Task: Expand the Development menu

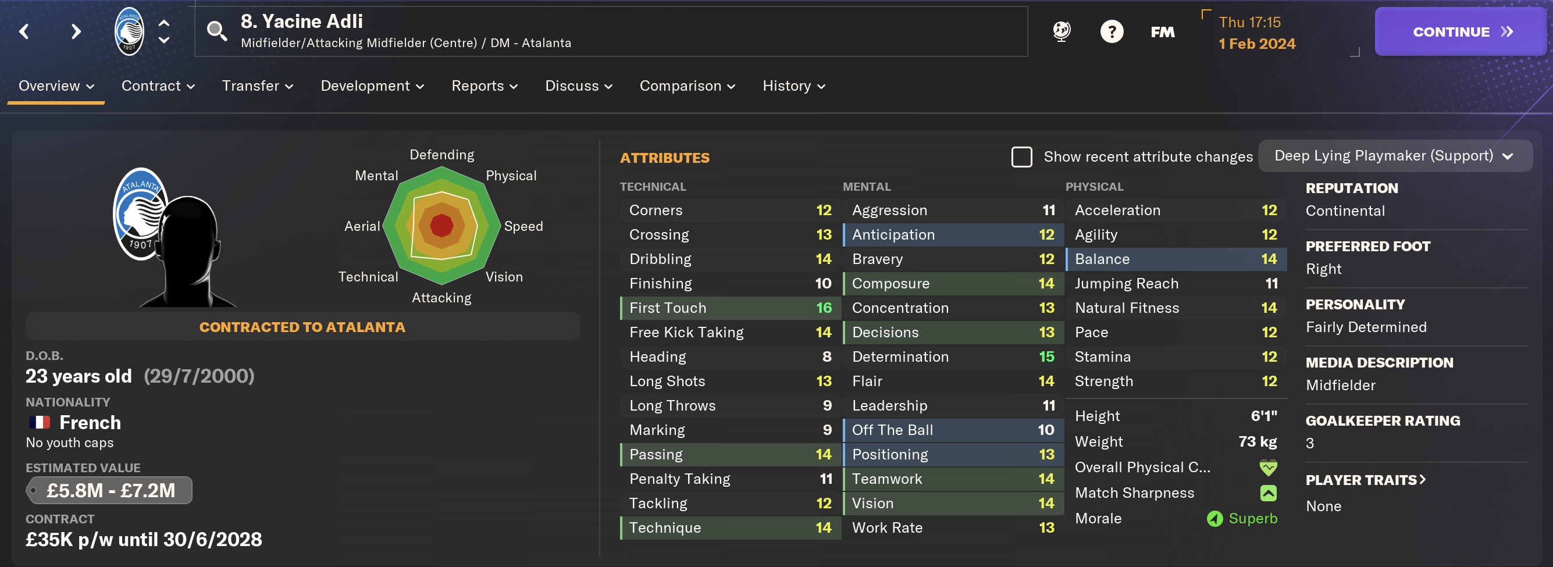Action: pos(372,86)
